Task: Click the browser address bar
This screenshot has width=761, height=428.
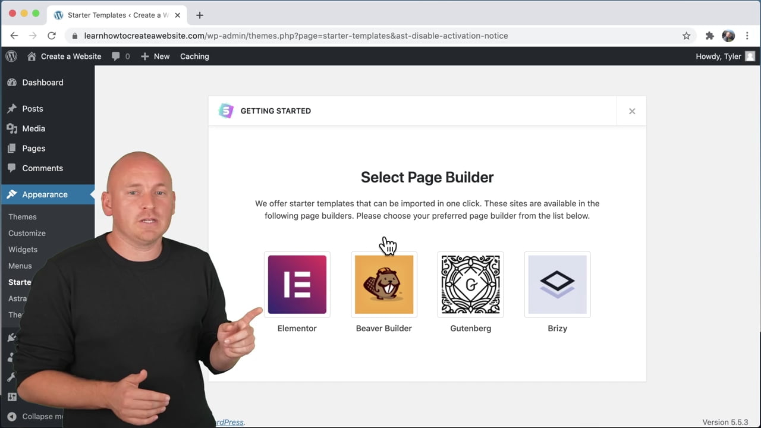Action: [380, 36]
